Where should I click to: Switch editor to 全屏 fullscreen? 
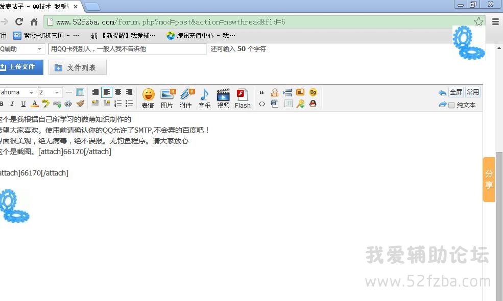[456, 92]
